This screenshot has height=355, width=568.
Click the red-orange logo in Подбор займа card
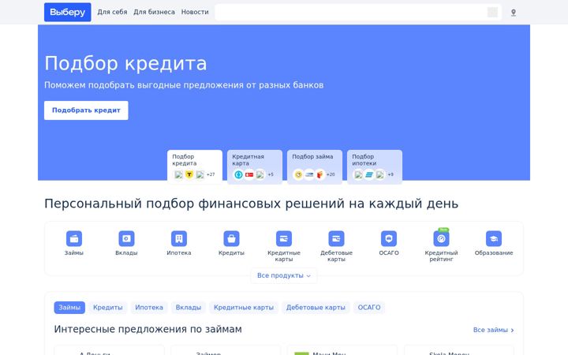(319, 174)
